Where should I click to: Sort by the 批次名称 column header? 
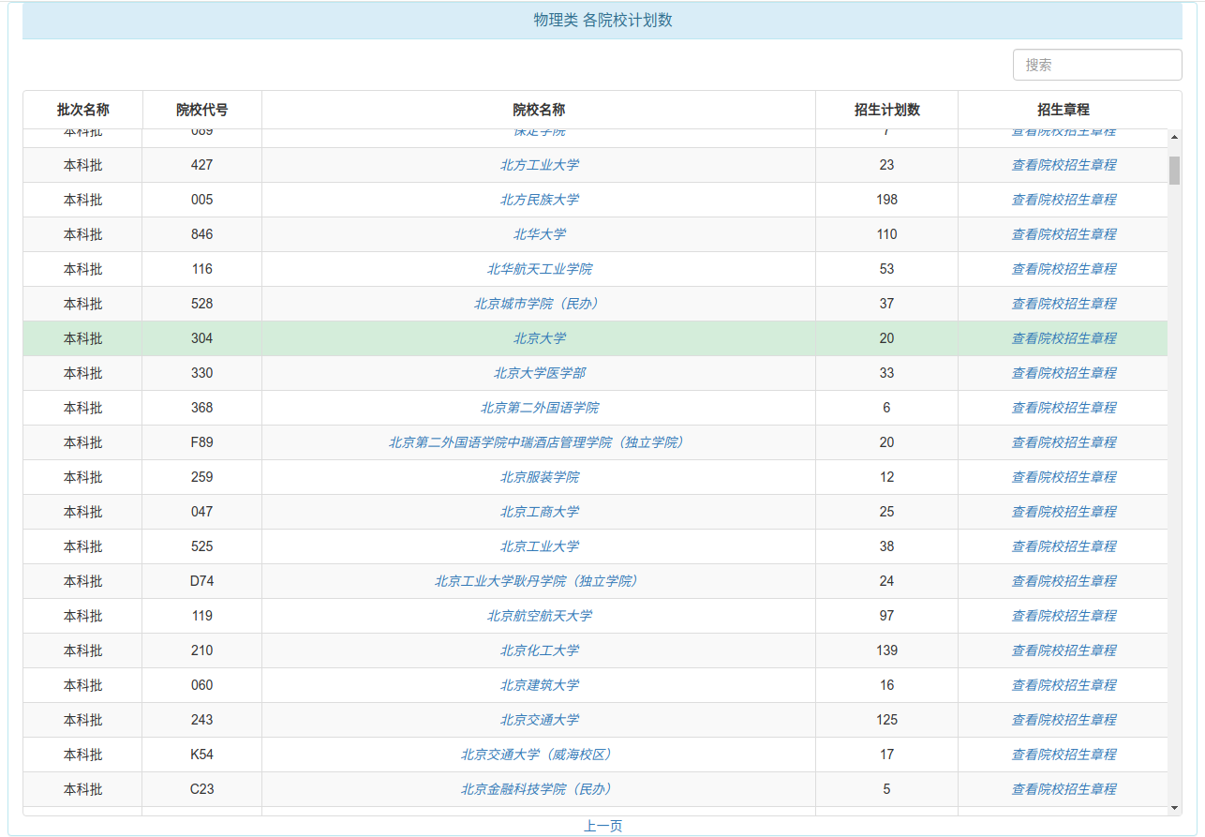pyautogui.click(x=82, y=110)
